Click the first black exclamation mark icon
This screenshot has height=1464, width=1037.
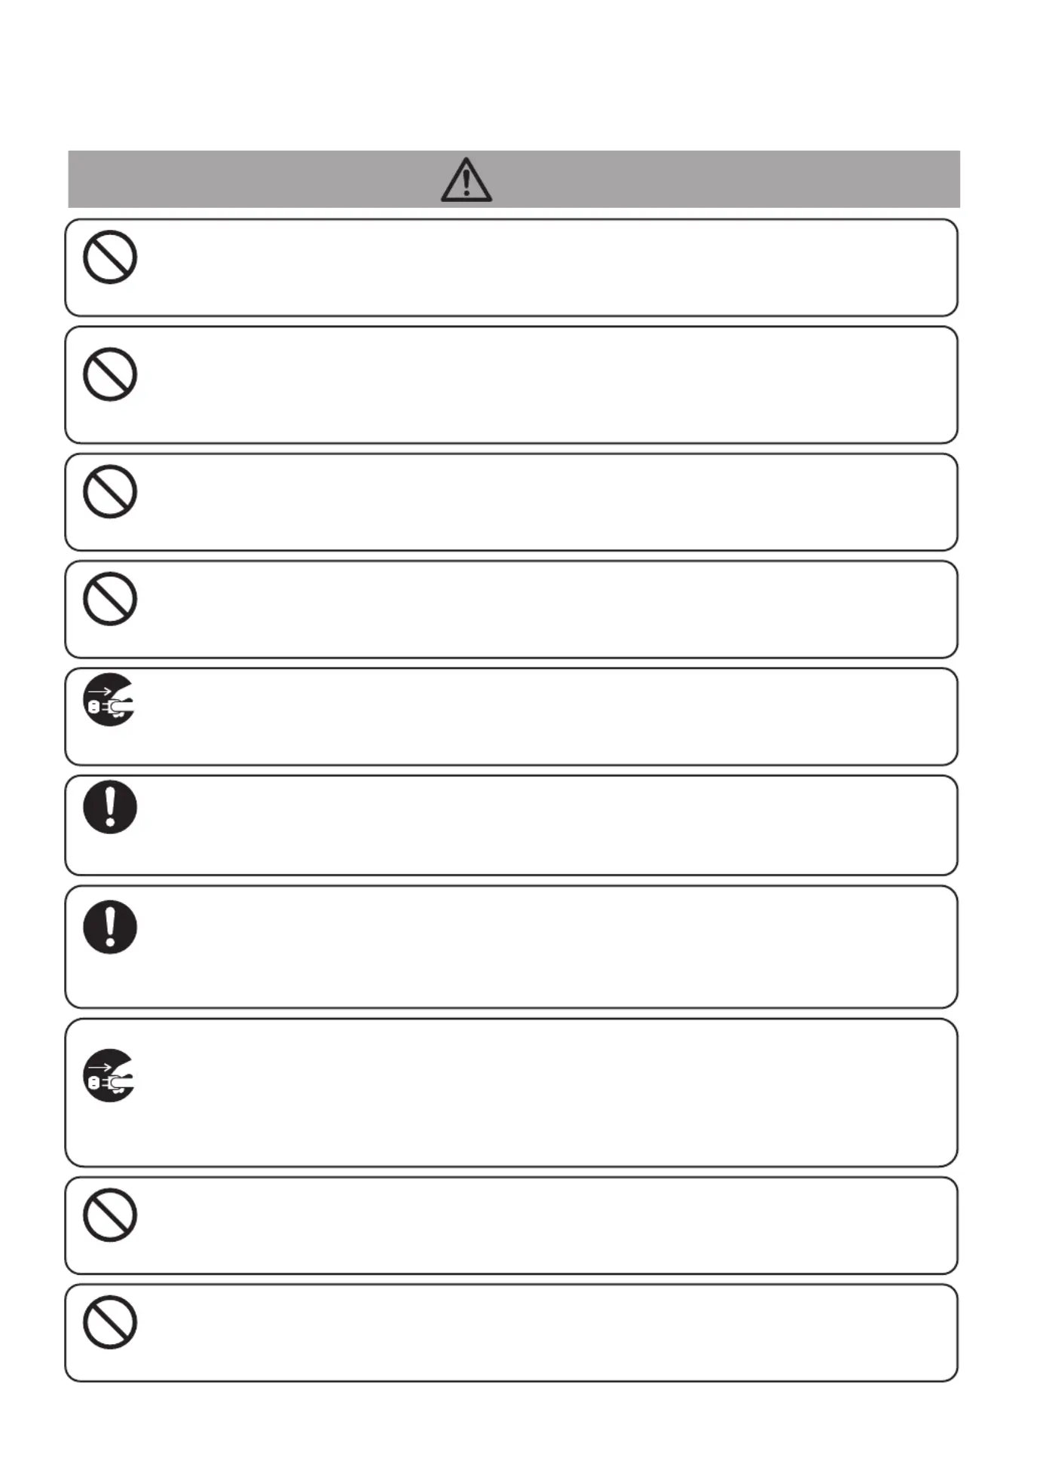coord(110,807)
